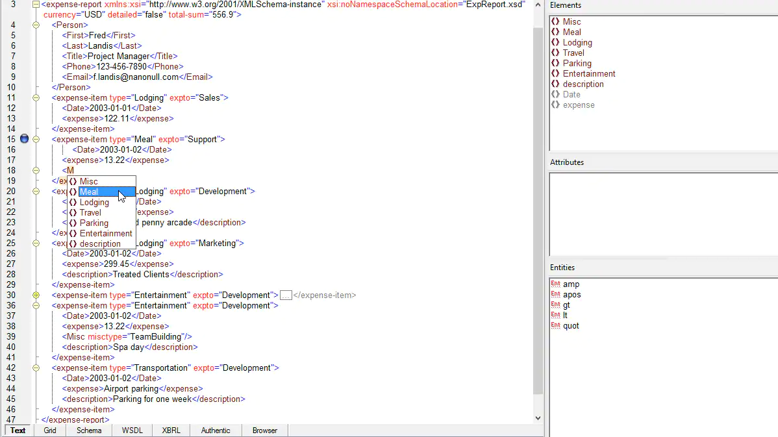
Task: Open the Schema view tab
Action: (x=88, y=430)
